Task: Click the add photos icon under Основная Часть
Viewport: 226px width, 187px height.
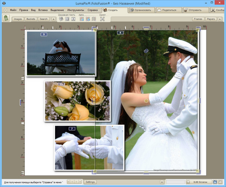Action: coord(61,19)
